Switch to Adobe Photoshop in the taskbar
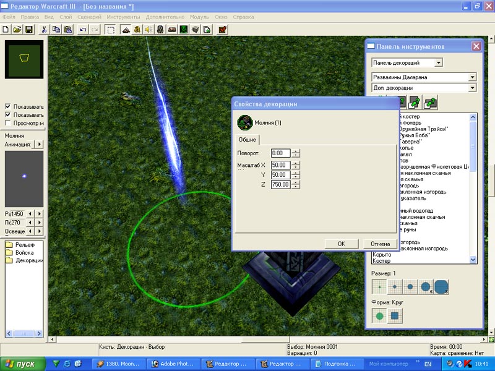Screen dimensions: 495x371 (x=173, y=364)
